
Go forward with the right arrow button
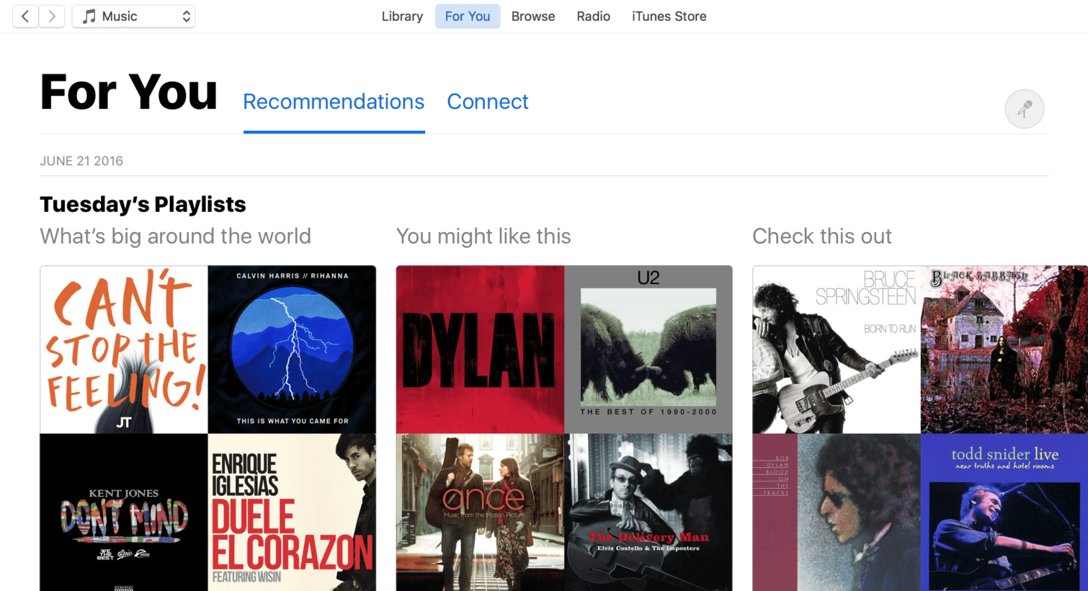point(52,16)
